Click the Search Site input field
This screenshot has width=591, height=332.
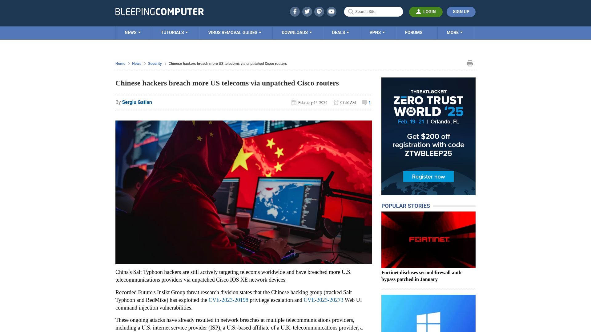click(373, 12)
